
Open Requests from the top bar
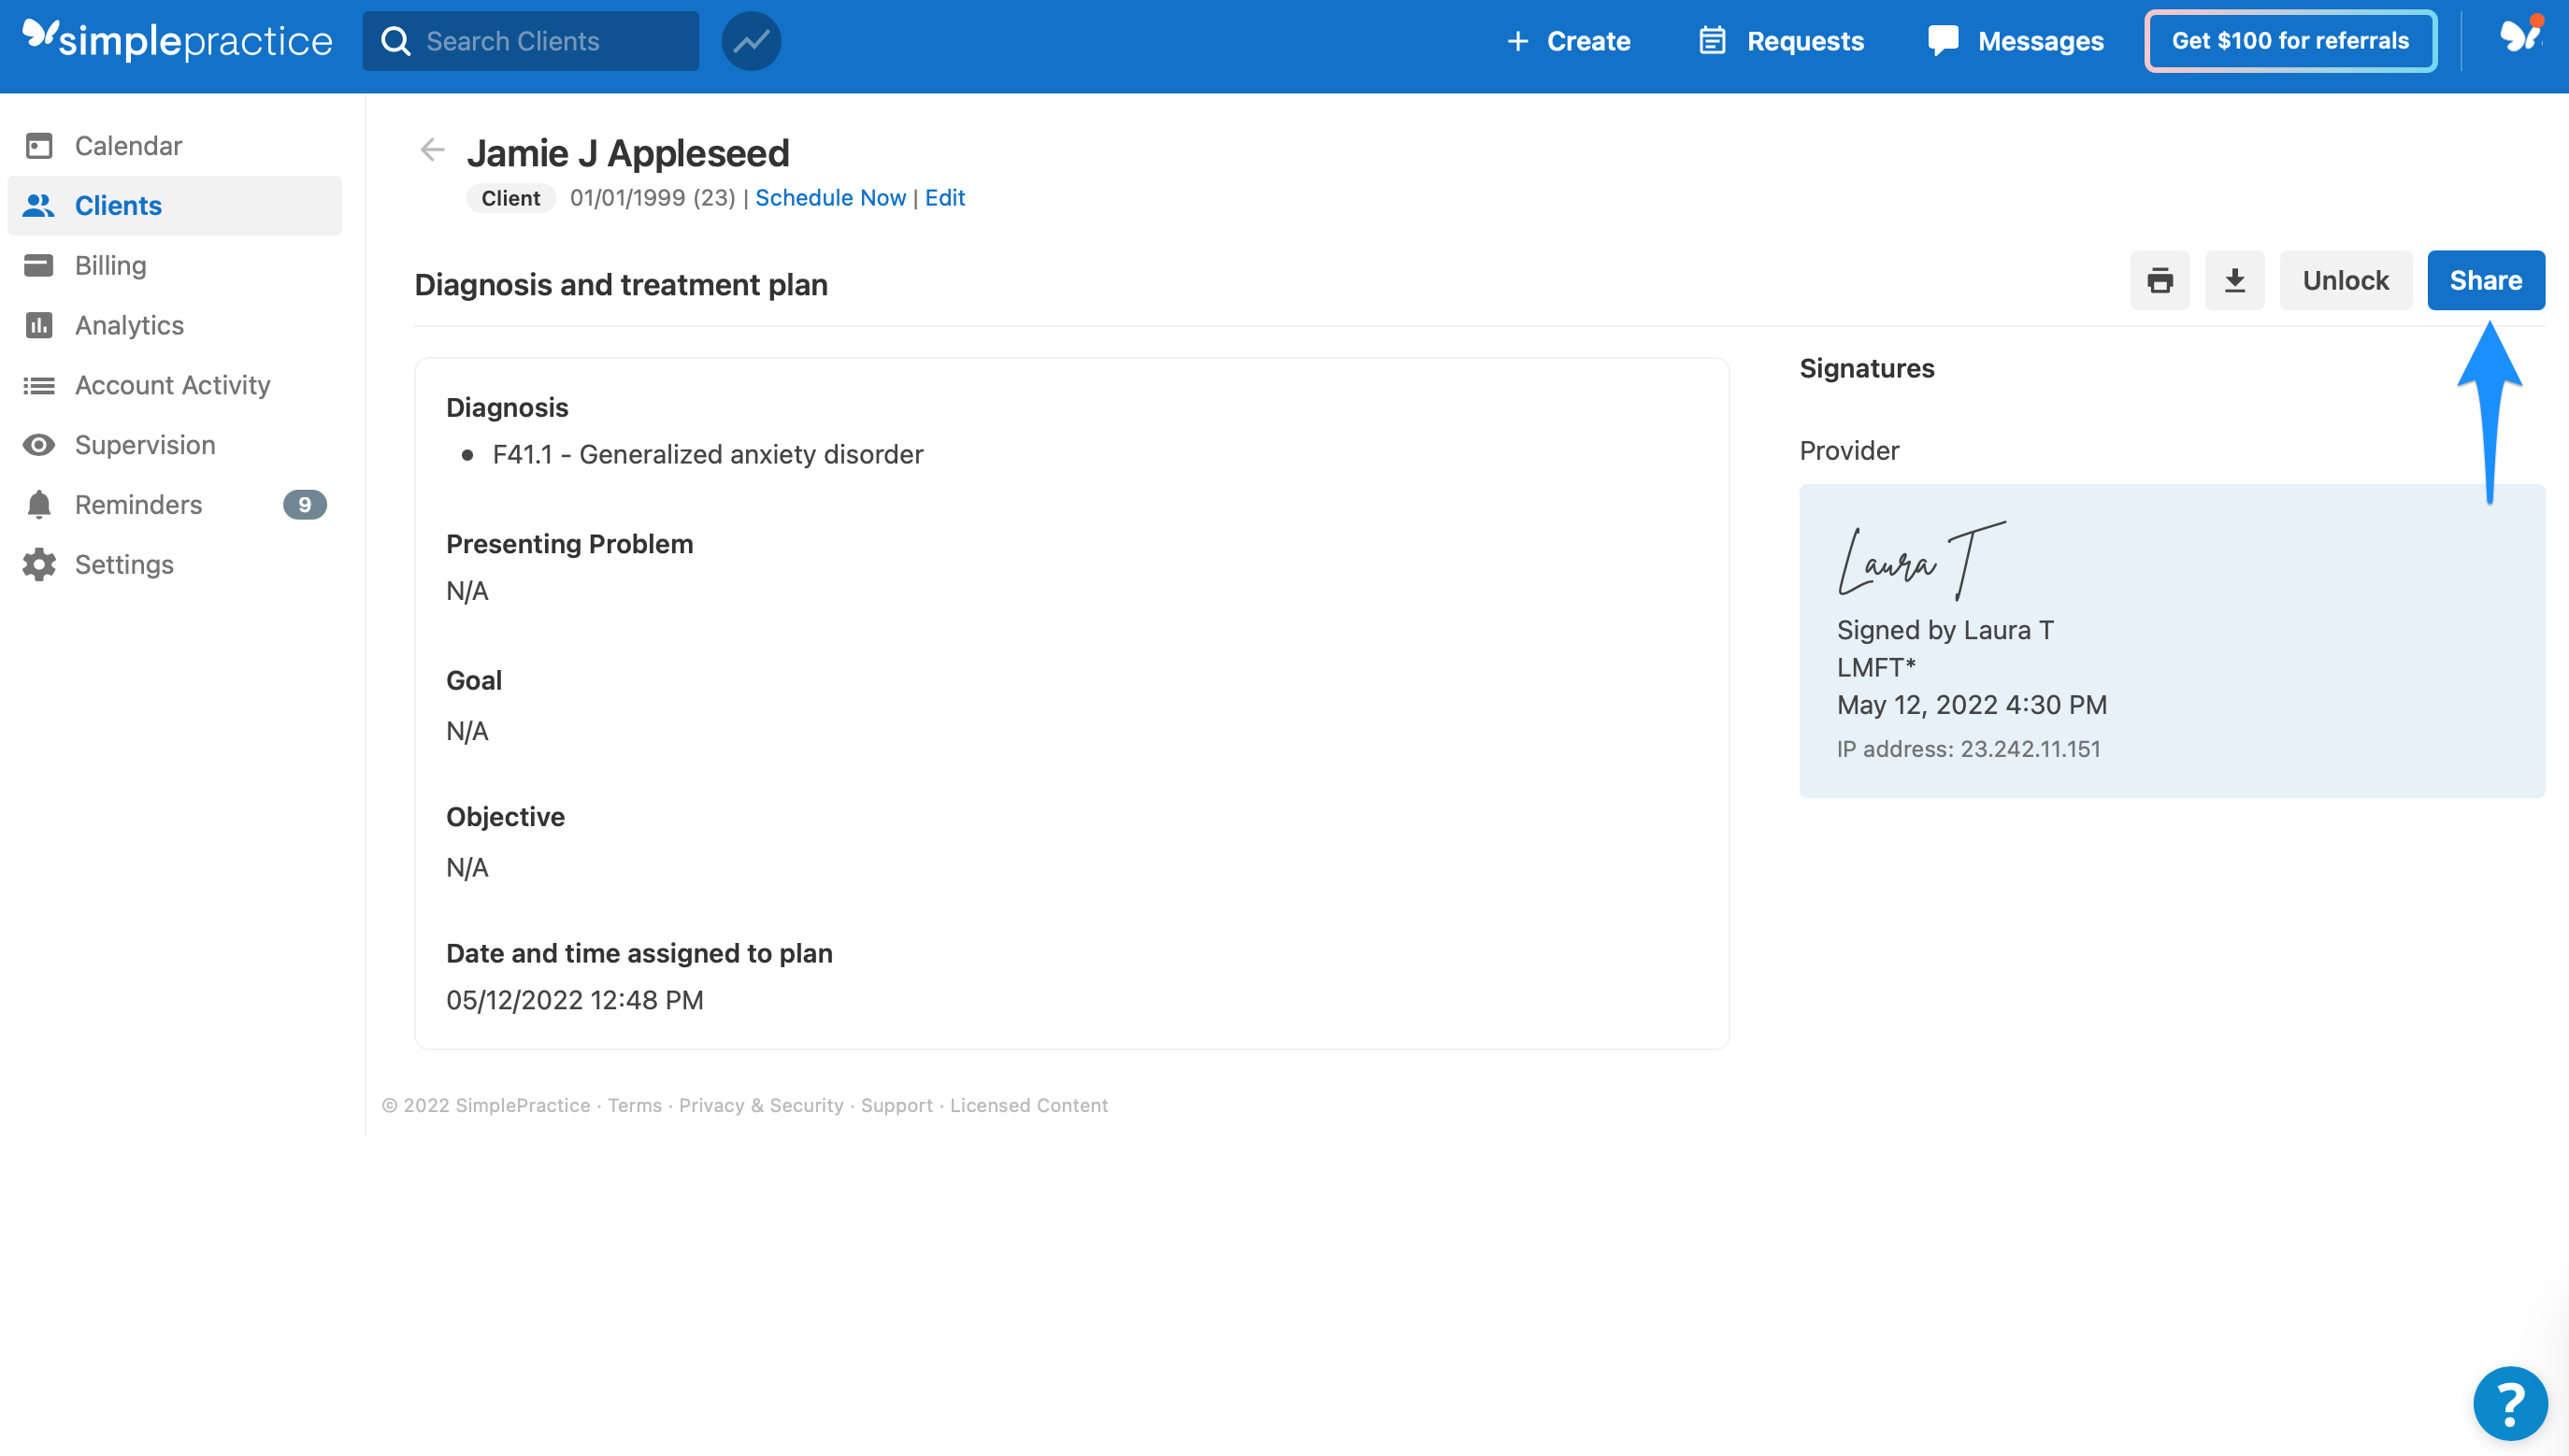tap(1781, 41)
